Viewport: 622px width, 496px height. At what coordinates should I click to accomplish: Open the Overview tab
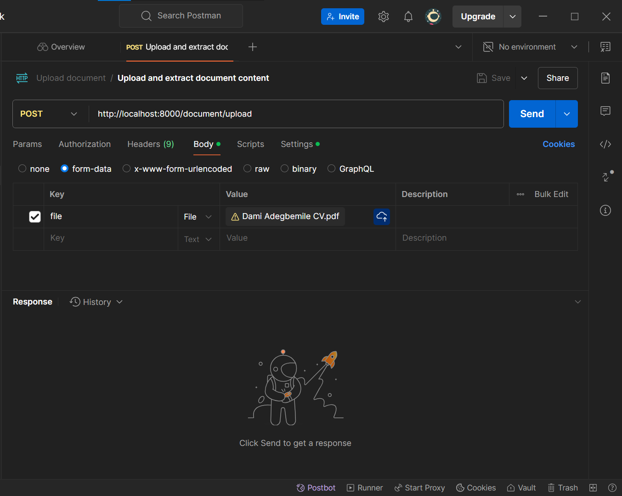pyautogui.click(x=61, y=47)
